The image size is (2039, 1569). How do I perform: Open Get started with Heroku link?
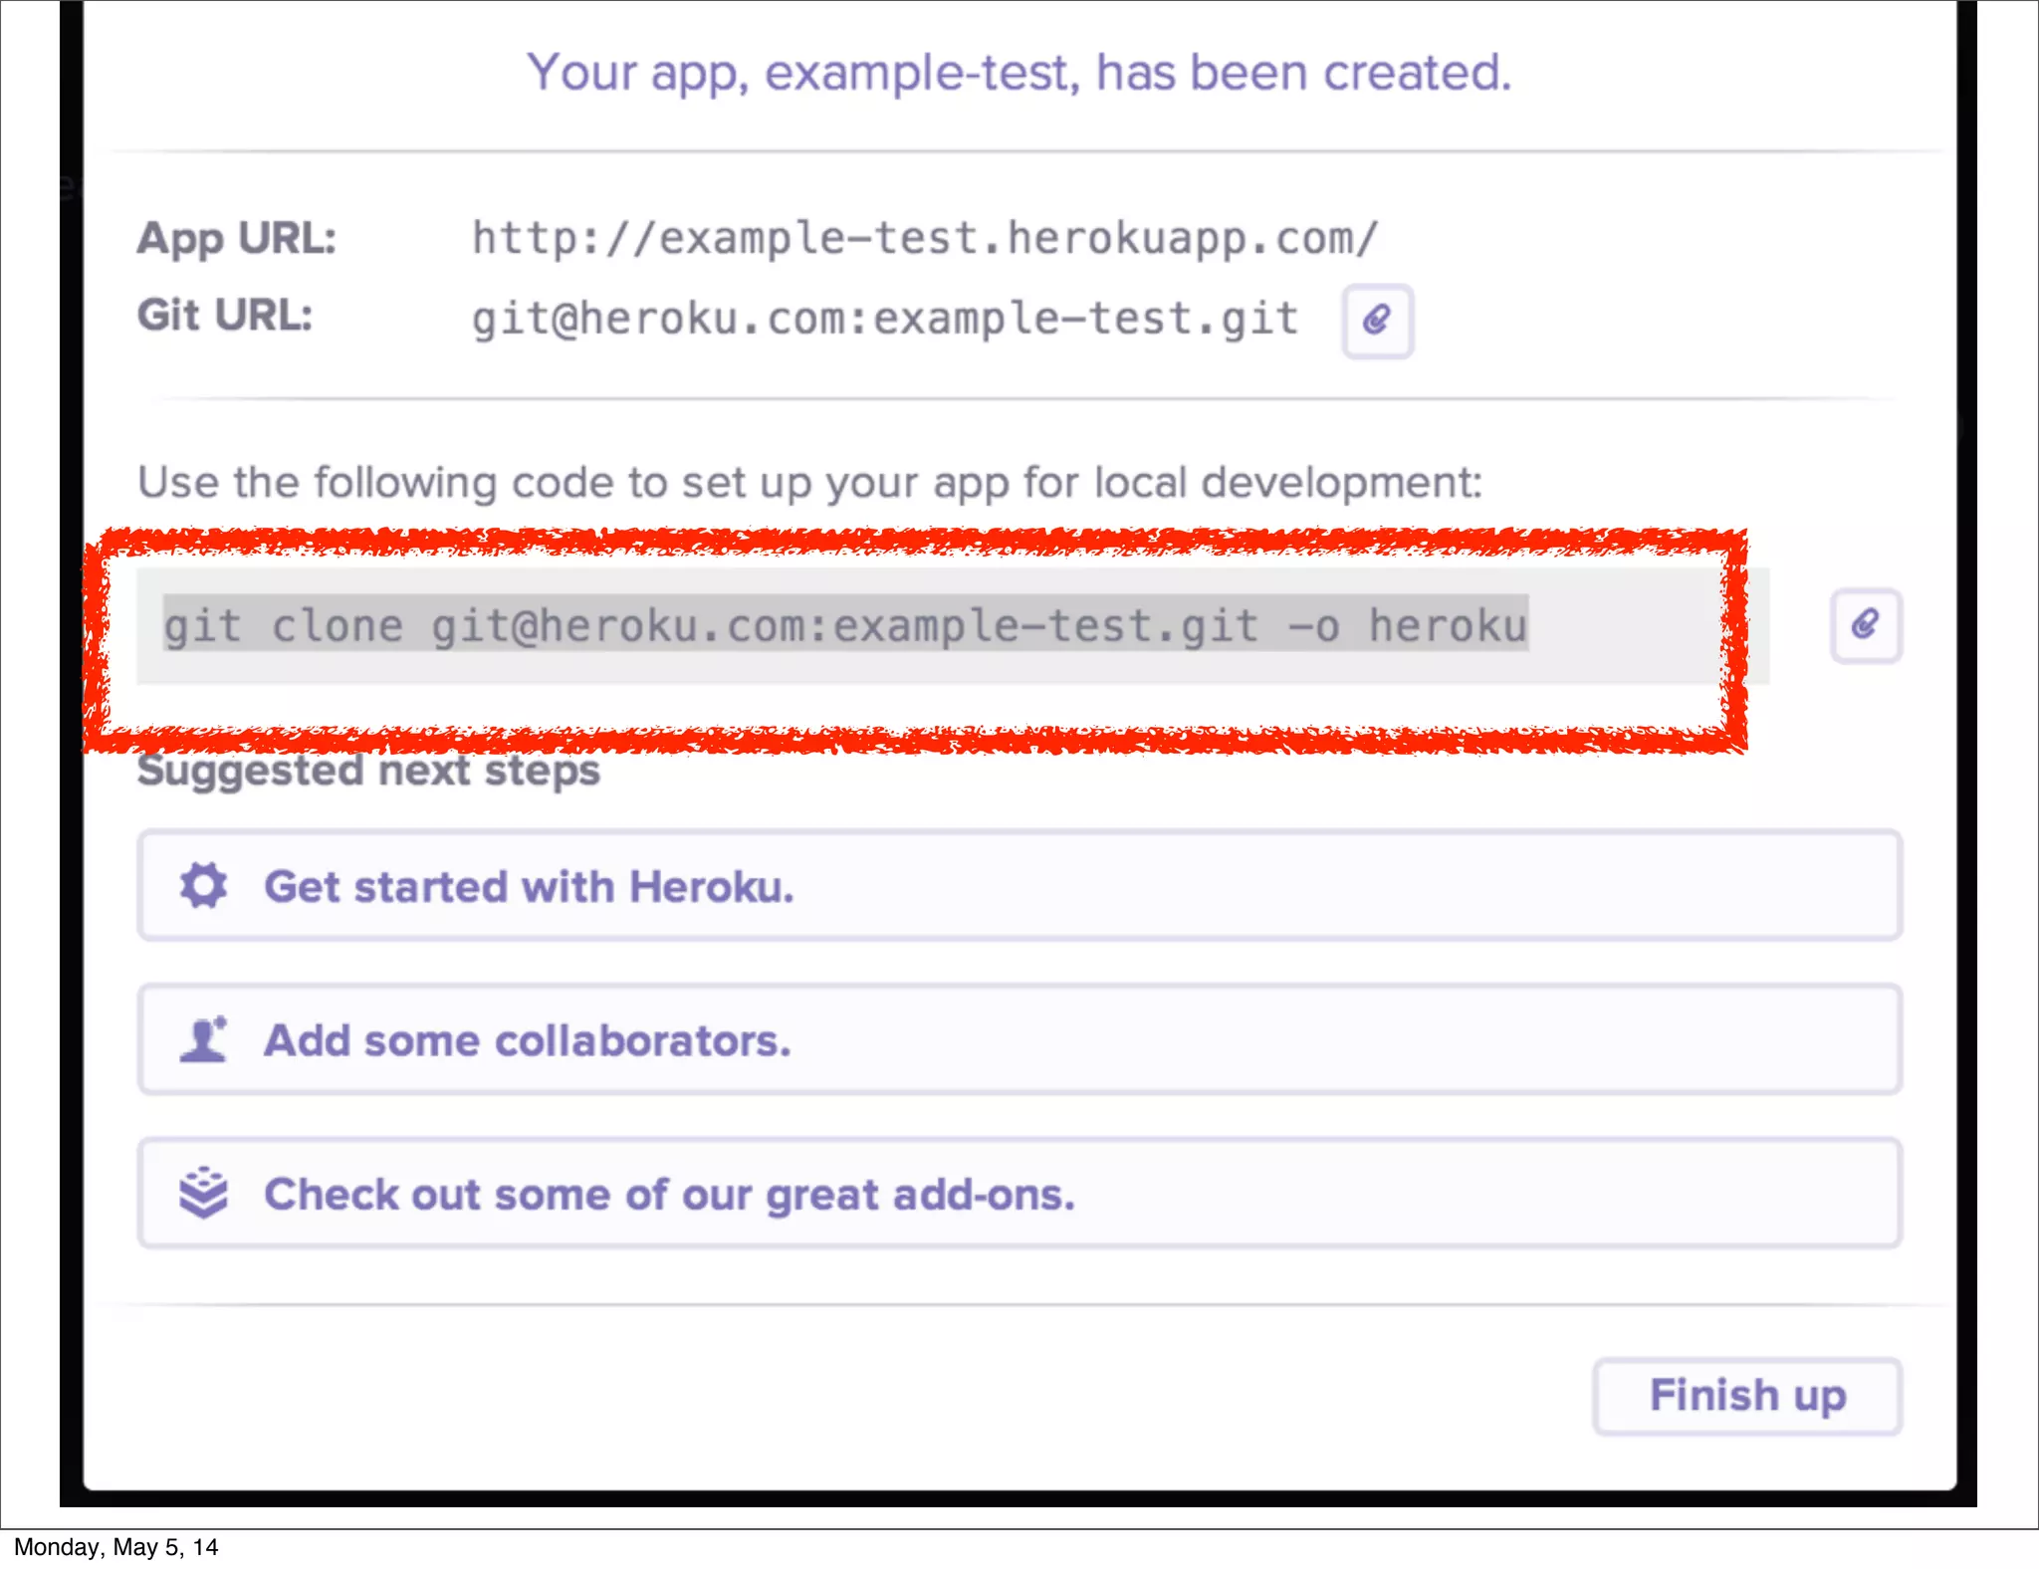pyautogui.click(x=529, y=886)
